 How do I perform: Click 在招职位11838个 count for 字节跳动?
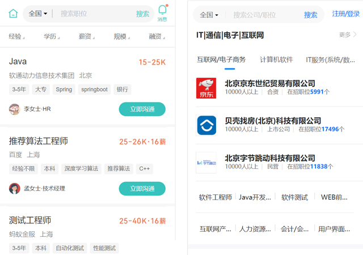coord(310,167)
